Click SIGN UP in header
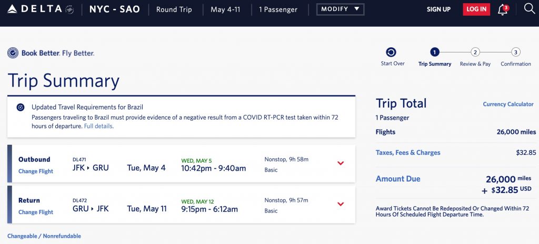This screenshot has height=244, width=539. (438, 9)
